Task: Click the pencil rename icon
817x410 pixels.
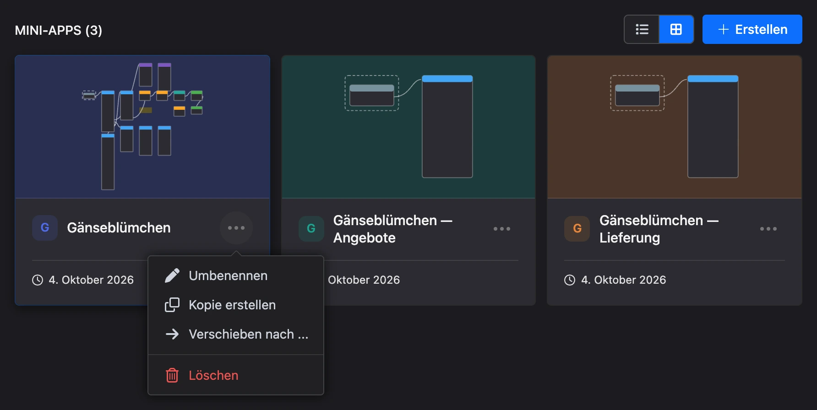Action: (172, 275)
